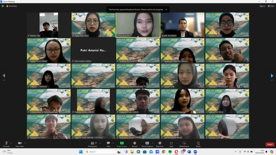Expand audio options arrow beside Unmute
This screenshot has height=155, width=276.
click(x=11, y=143)
